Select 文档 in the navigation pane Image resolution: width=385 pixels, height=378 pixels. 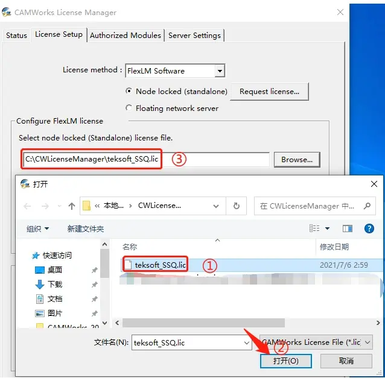click(x=49, y=299)
